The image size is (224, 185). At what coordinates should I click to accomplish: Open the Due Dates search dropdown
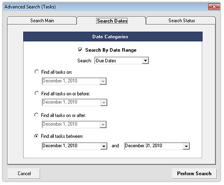(145, 61)
